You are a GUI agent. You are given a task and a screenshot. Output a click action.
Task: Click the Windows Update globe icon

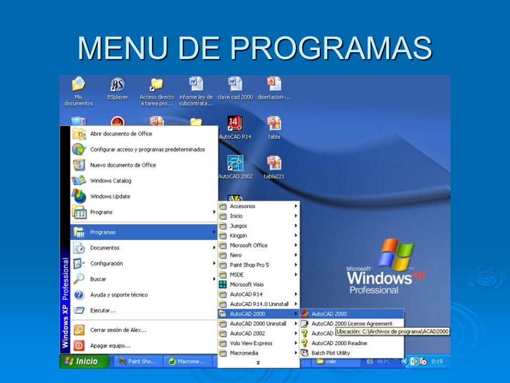click(79, 196)
